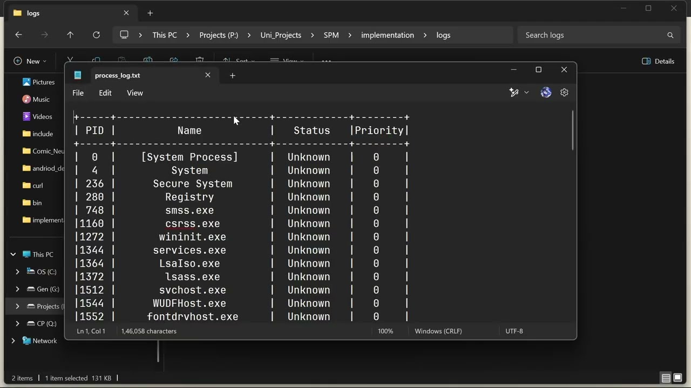This screenshot has width=691, height=388.
Task: Collapse This PC tree node
Action: [x=13, y=254]
